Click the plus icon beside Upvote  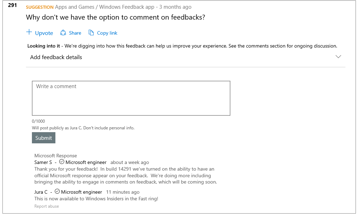[x=29, y=32]
